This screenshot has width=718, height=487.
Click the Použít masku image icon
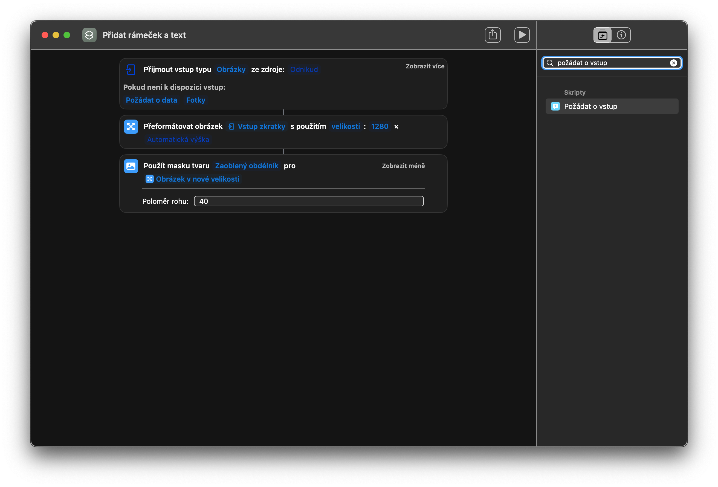click(131, 166)
